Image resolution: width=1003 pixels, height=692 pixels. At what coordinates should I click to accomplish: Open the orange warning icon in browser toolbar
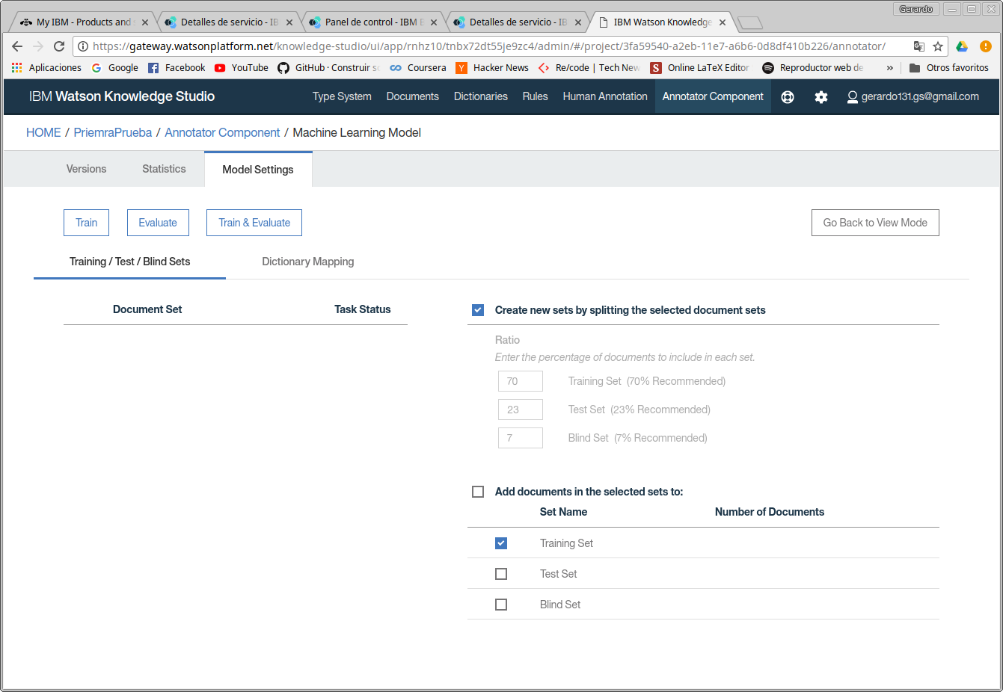pyautogui.click(x=986, y=46)
